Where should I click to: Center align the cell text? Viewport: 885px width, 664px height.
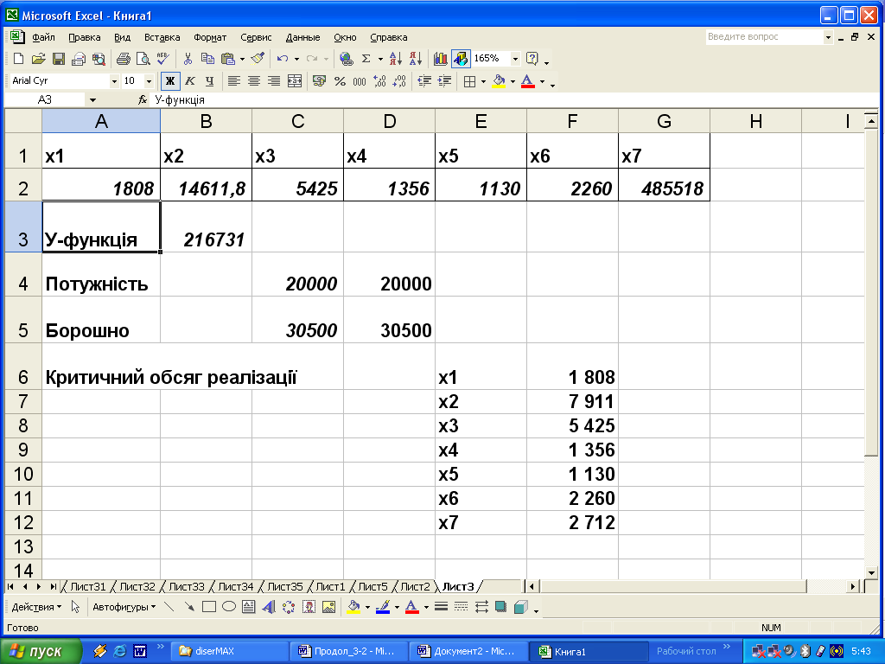point(254,81)
